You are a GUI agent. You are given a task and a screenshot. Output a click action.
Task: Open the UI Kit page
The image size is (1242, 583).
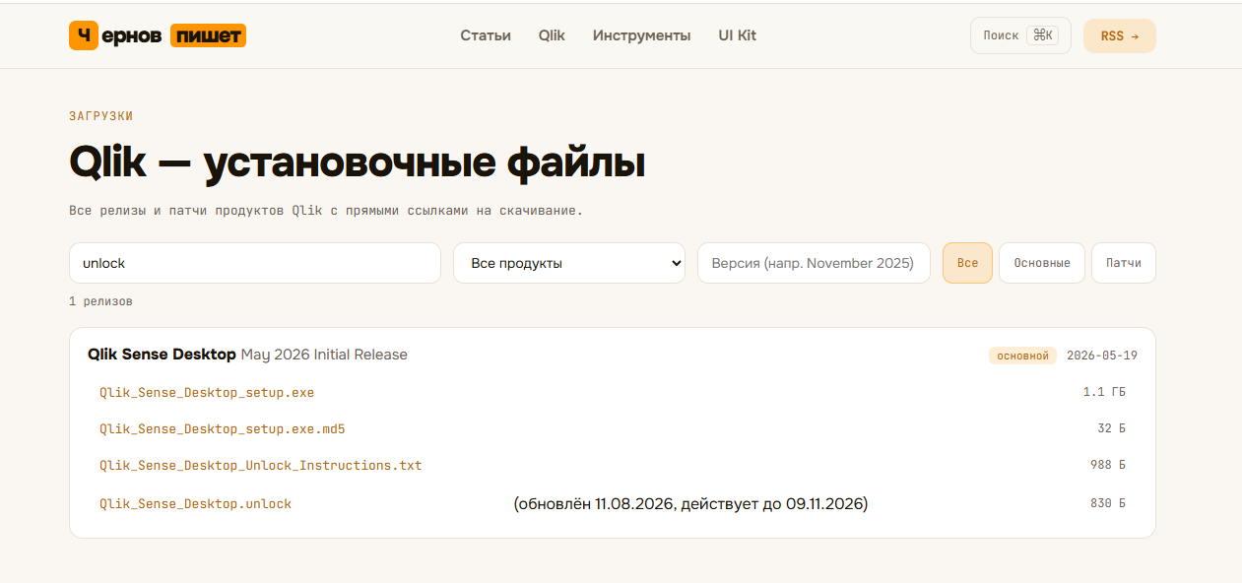737,35
